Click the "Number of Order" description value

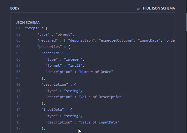pos(96,72)
